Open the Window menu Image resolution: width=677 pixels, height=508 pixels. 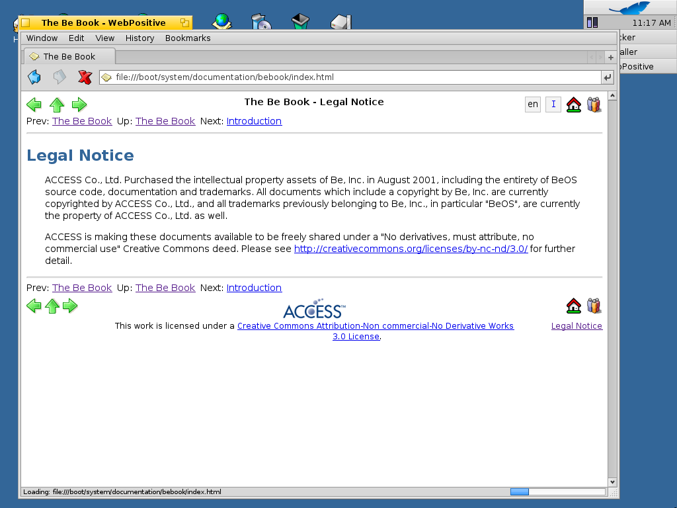[x=42, y=38]
